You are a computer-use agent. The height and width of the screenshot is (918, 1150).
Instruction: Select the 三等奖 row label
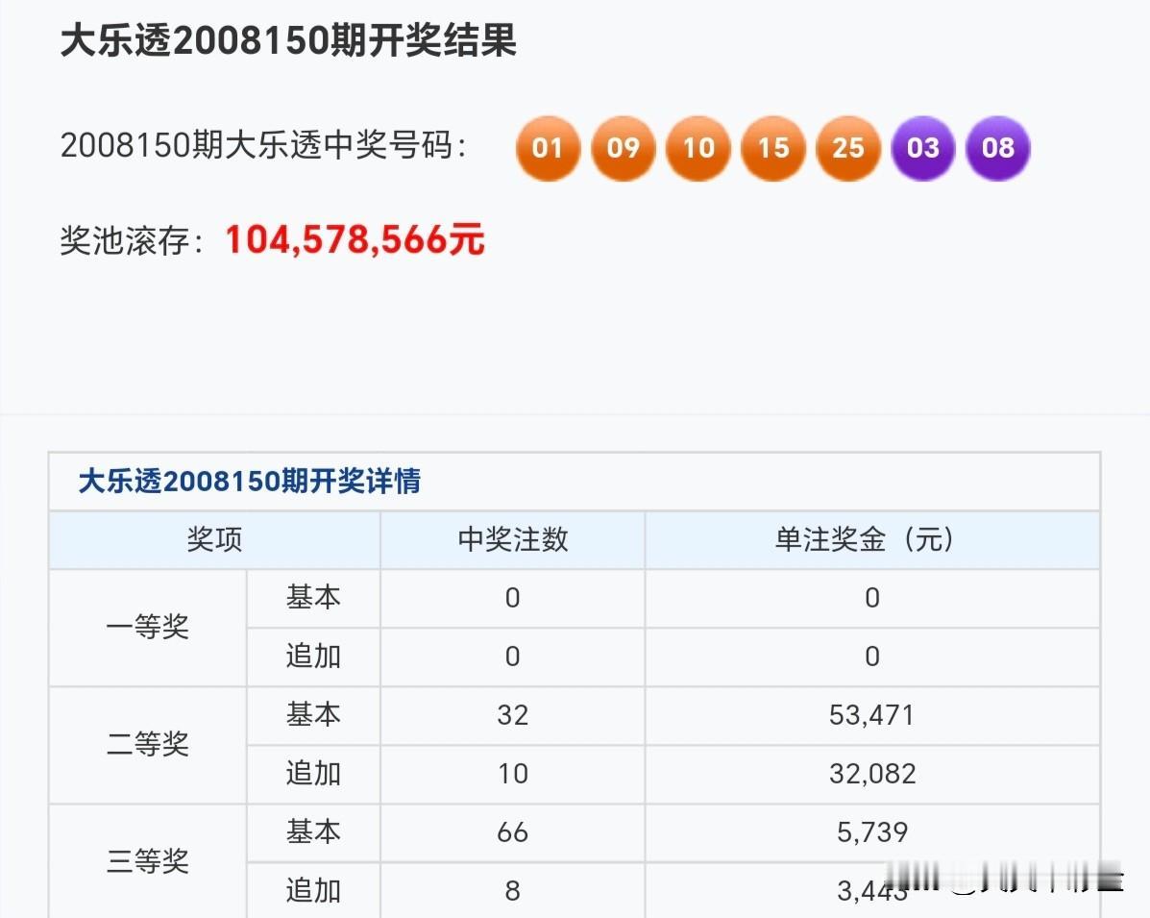(x=147, y=860)
